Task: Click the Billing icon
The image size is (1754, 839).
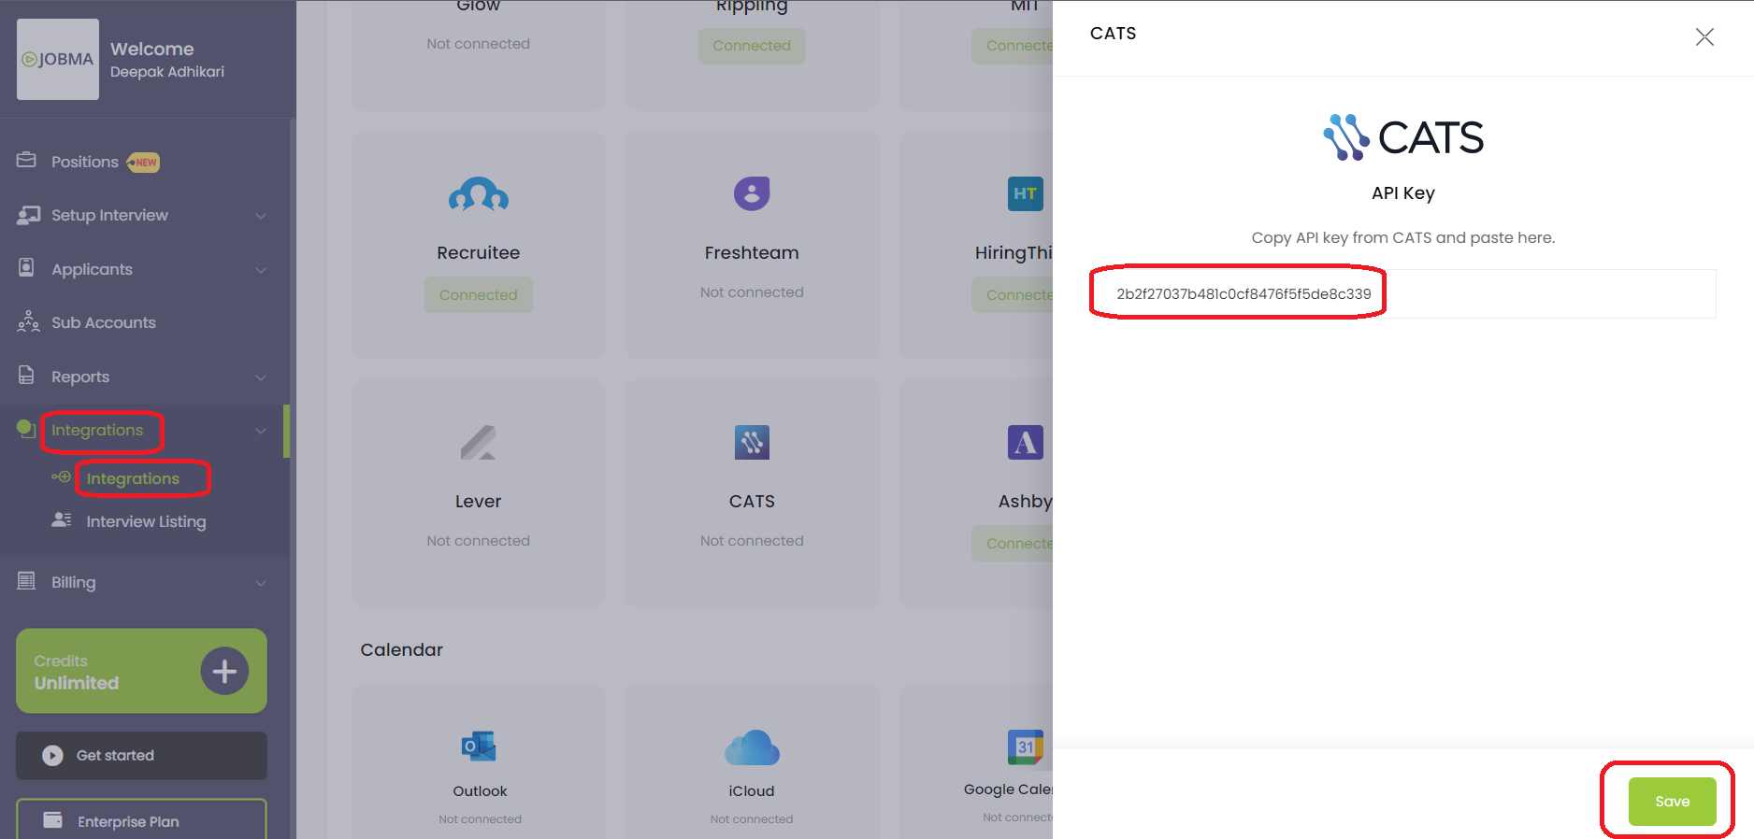Action: 26,581
